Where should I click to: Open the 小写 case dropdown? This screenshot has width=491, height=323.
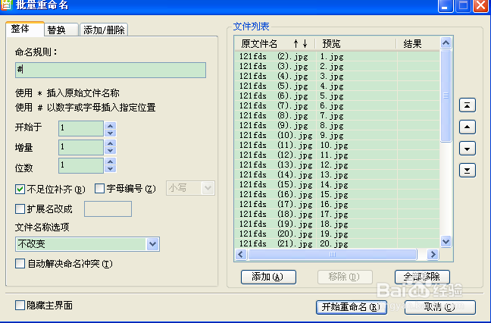point(208,188)
